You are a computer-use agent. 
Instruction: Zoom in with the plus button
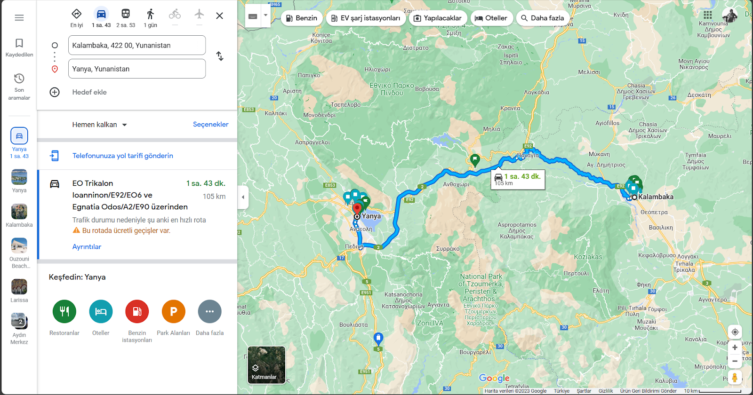[735, 348]
